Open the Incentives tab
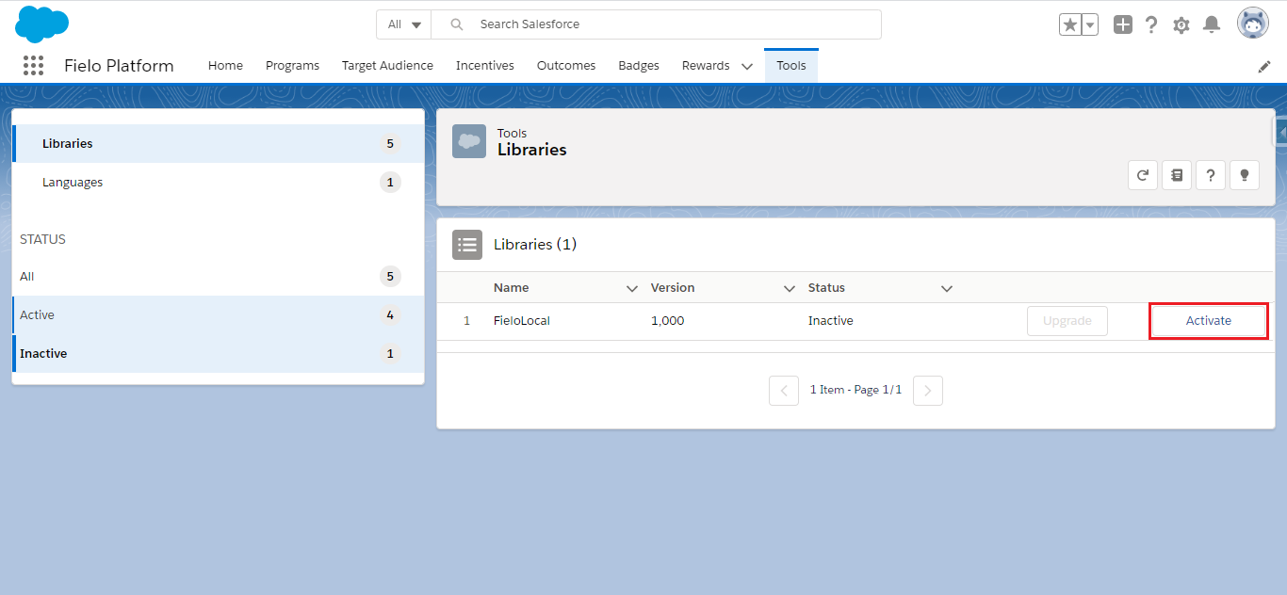This screenshot has height=595, width=1287. [x=485, y=66]
